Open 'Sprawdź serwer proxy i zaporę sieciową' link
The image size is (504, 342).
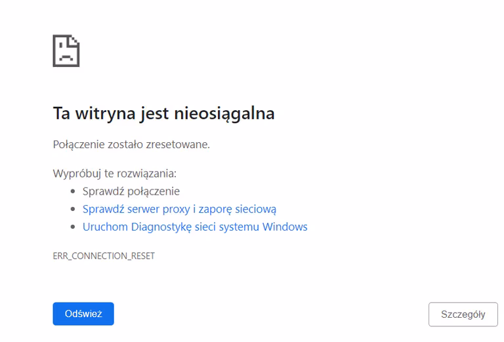coord(179,209)
